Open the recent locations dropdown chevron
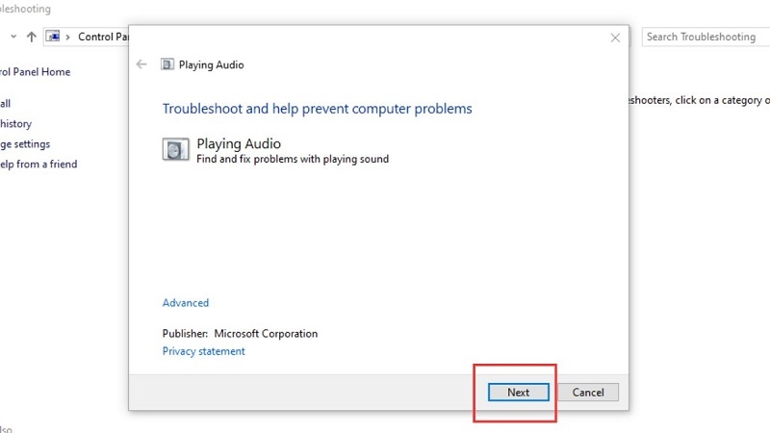 (13, 37)
